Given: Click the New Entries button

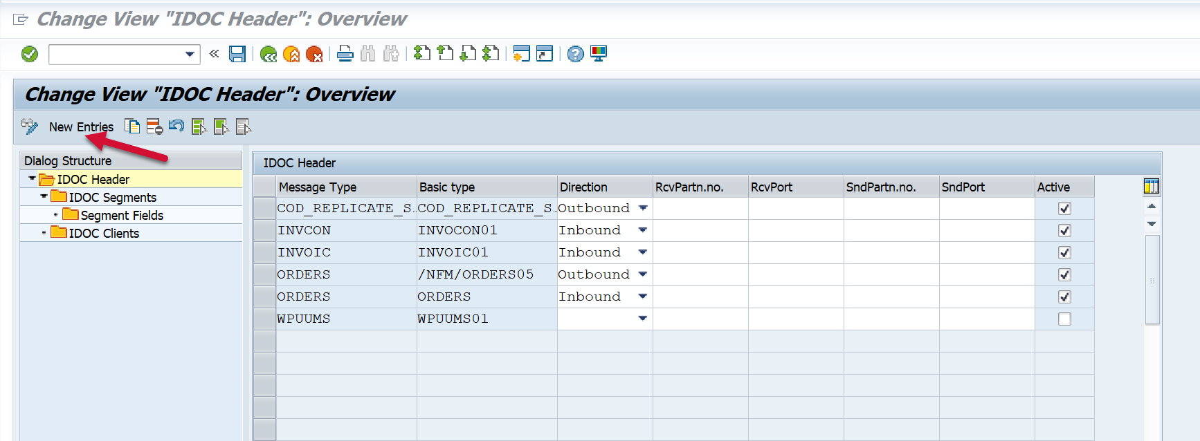Looking at the screenshot, I should pyautogui.click(x=81, y=126).
